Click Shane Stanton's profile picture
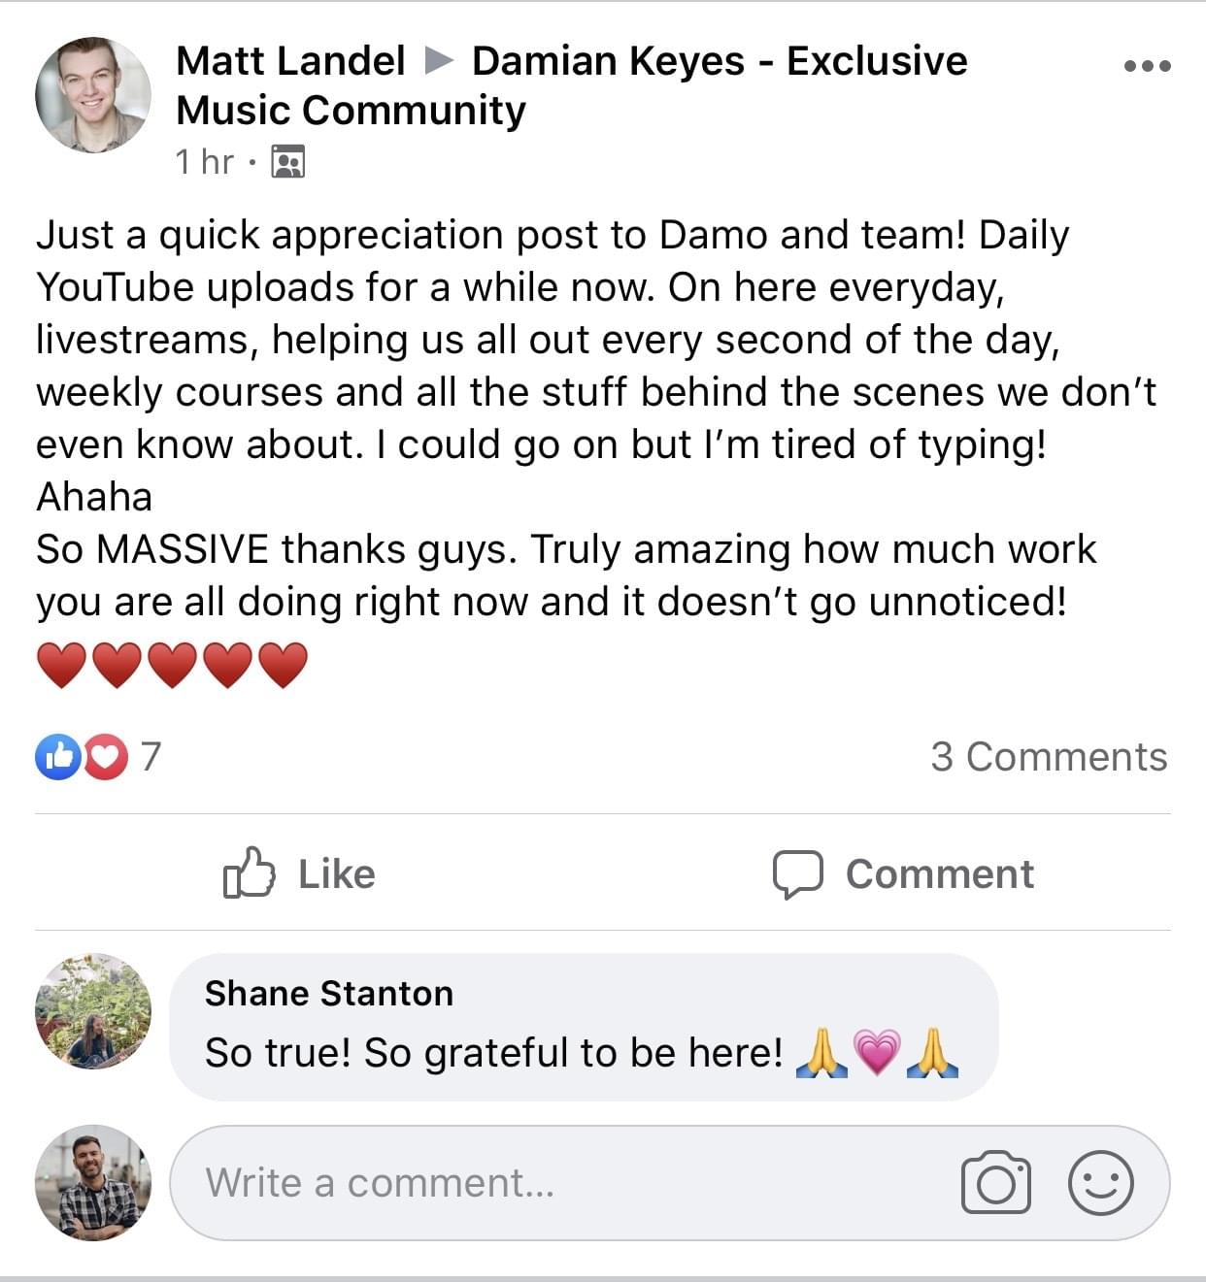Screen dimensions: 1206x1282 point(93,1010)
